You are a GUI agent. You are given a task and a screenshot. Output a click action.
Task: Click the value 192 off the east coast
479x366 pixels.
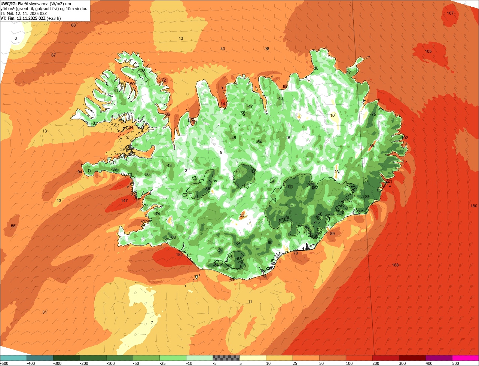pos(405,138)
